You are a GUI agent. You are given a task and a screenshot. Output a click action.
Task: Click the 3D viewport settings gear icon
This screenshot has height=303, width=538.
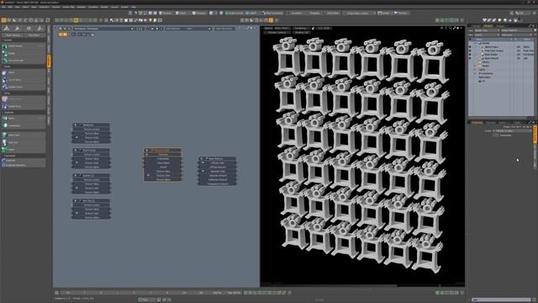[x=457, y=28]
